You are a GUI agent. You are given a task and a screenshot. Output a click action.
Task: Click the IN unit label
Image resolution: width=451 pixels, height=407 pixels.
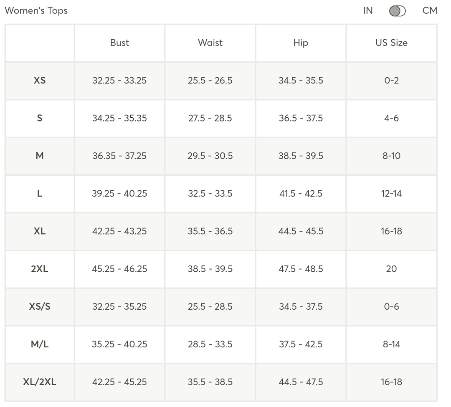tap(367, 11)
